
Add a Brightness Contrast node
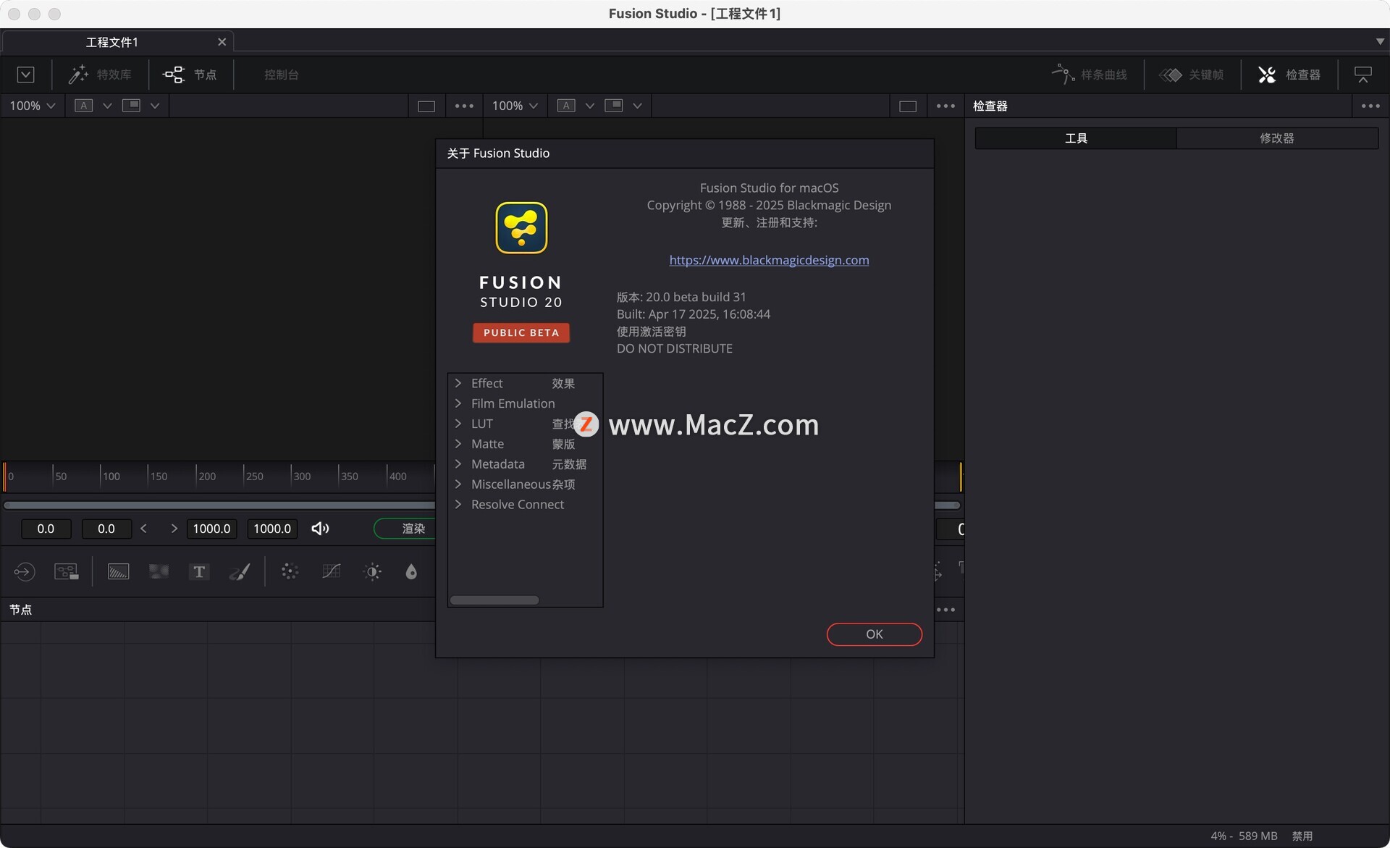372,571
